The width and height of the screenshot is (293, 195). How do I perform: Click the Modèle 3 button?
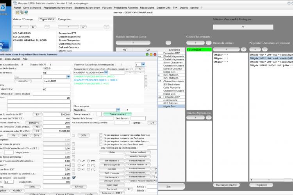point(17,191)
